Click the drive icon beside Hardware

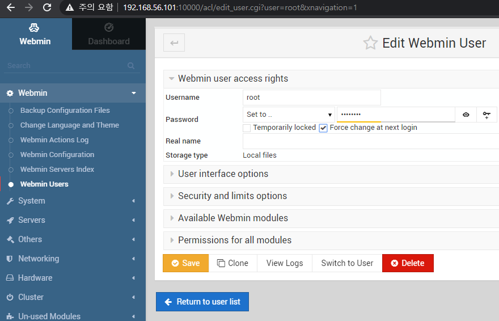point(10,278)
